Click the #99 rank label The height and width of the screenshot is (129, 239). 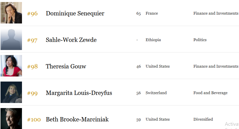(32, 93)
